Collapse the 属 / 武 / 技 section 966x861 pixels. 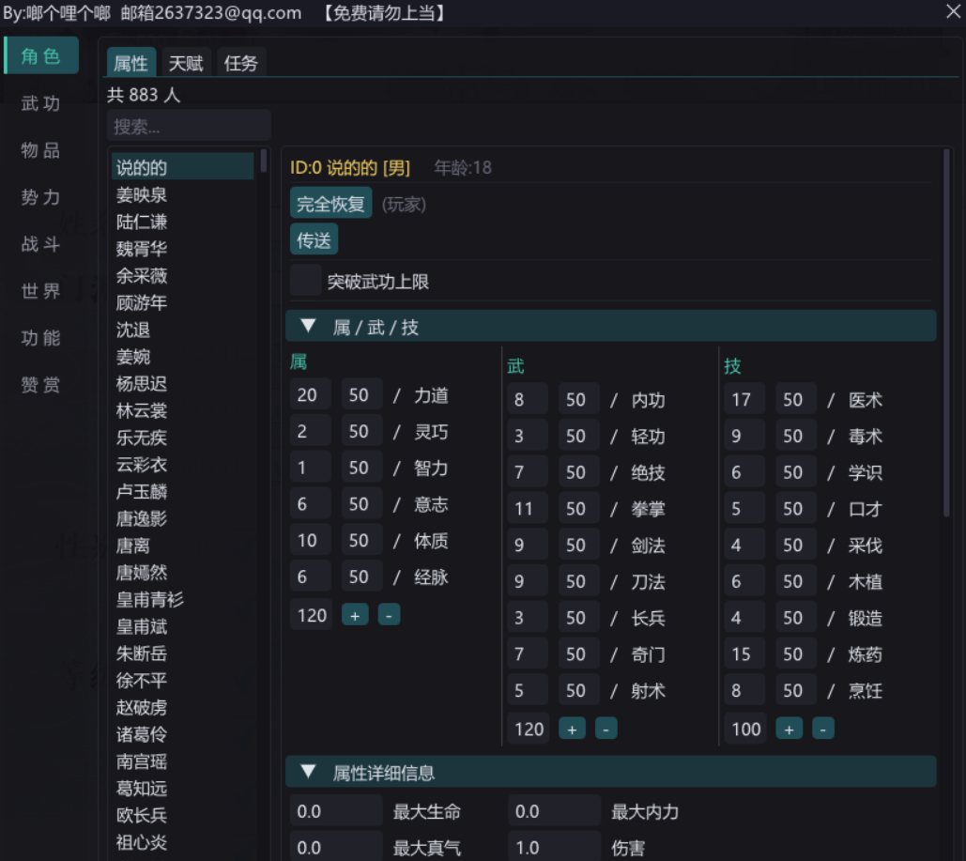[308, 327]
